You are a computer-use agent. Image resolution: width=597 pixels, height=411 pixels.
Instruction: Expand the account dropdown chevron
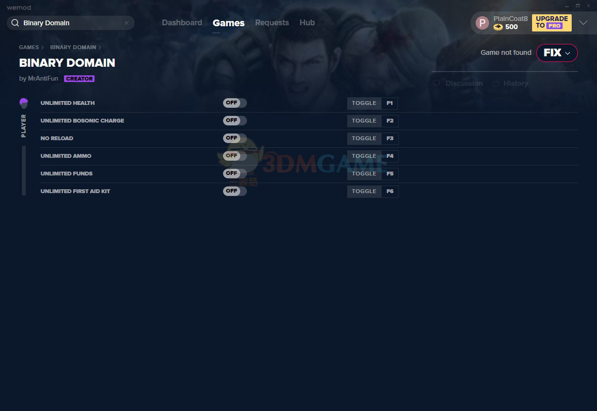point(583,23)
